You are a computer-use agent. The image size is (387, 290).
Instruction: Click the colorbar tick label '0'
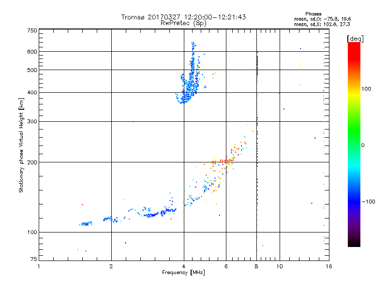click(x=363, y=145)
